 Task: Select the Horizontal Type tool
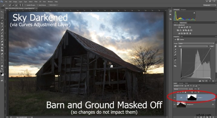click(2, 57)
